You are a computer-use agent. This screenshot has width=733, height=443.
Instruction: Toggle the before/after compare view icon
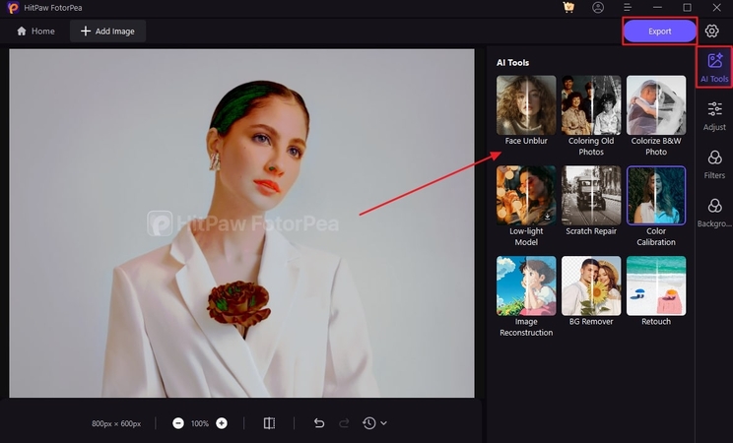pyautogui.click(x=269, y=423)
